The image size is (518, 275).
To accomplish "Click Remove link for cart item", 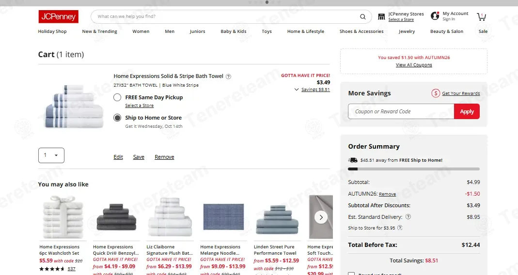I will tap(164, 157).
